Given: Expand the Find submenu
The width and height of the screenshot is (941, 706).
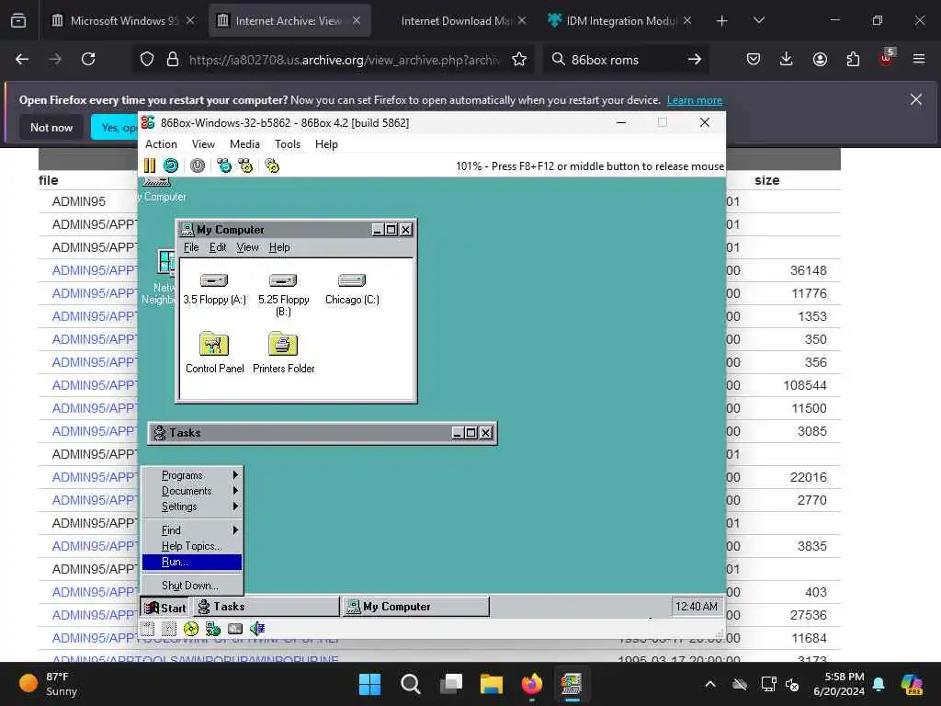Looking at the screenshot, I should 193,530.
